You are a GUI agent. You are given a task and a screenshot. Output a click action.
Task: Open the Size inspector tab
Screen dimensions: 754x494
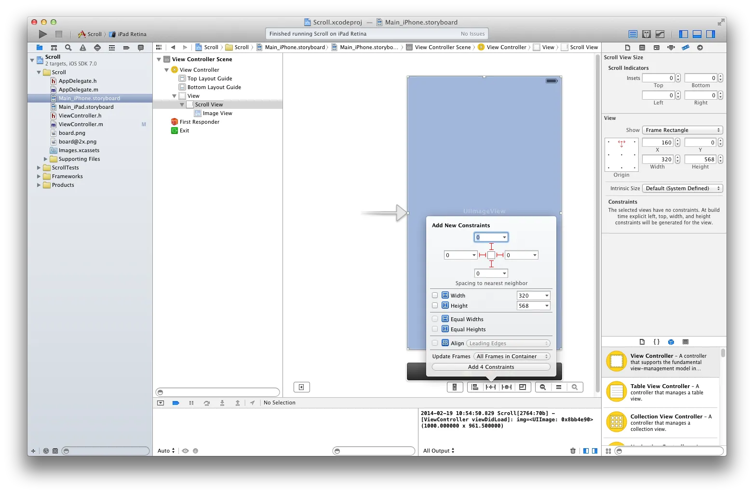pyautogui.click(x=686, y=48)
